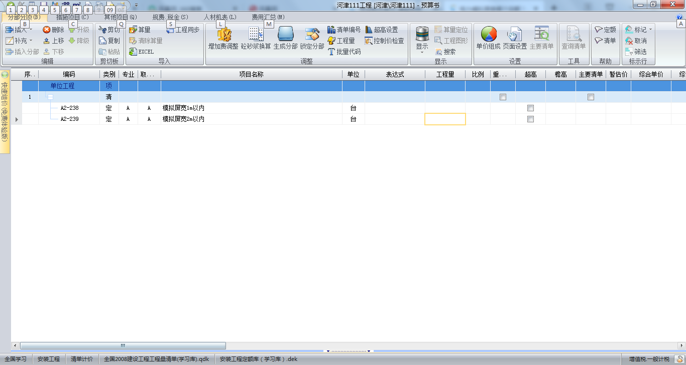Select 模拟屏宽1m以内 item name

coord(184,108)
